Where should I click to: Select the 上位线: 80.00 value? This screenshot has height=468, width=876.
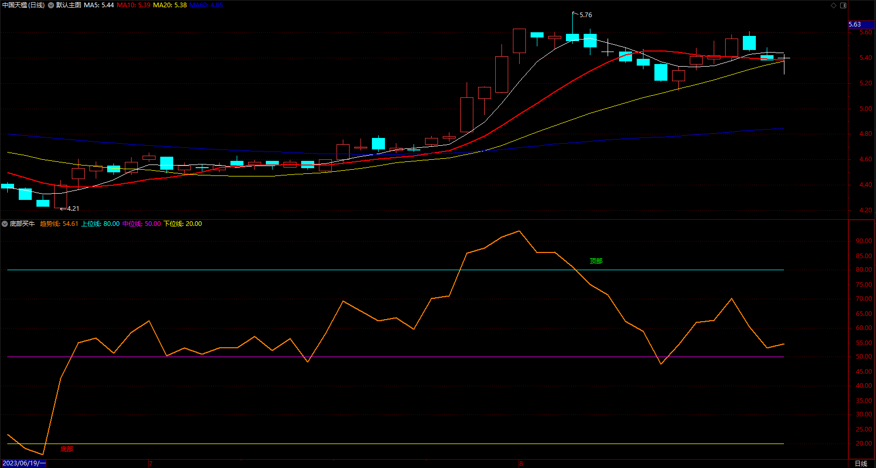(100, 224)
